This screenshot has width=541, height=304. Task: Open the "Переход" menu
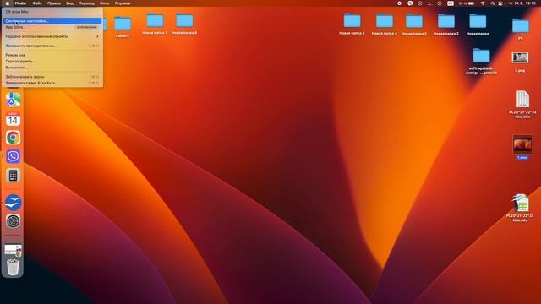pos(86,3)
